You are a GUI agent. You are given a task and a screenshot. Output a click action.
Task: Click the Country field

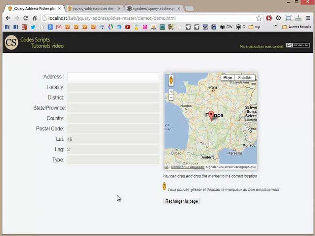(114, 118)
